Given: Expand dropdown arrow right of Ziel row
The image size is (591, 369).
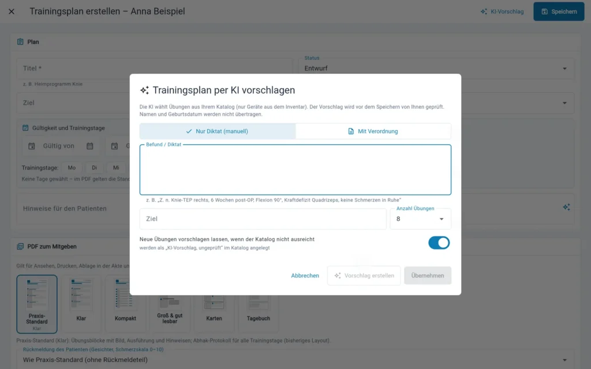Looking at the screenshot, I should (x=564, y=103).
